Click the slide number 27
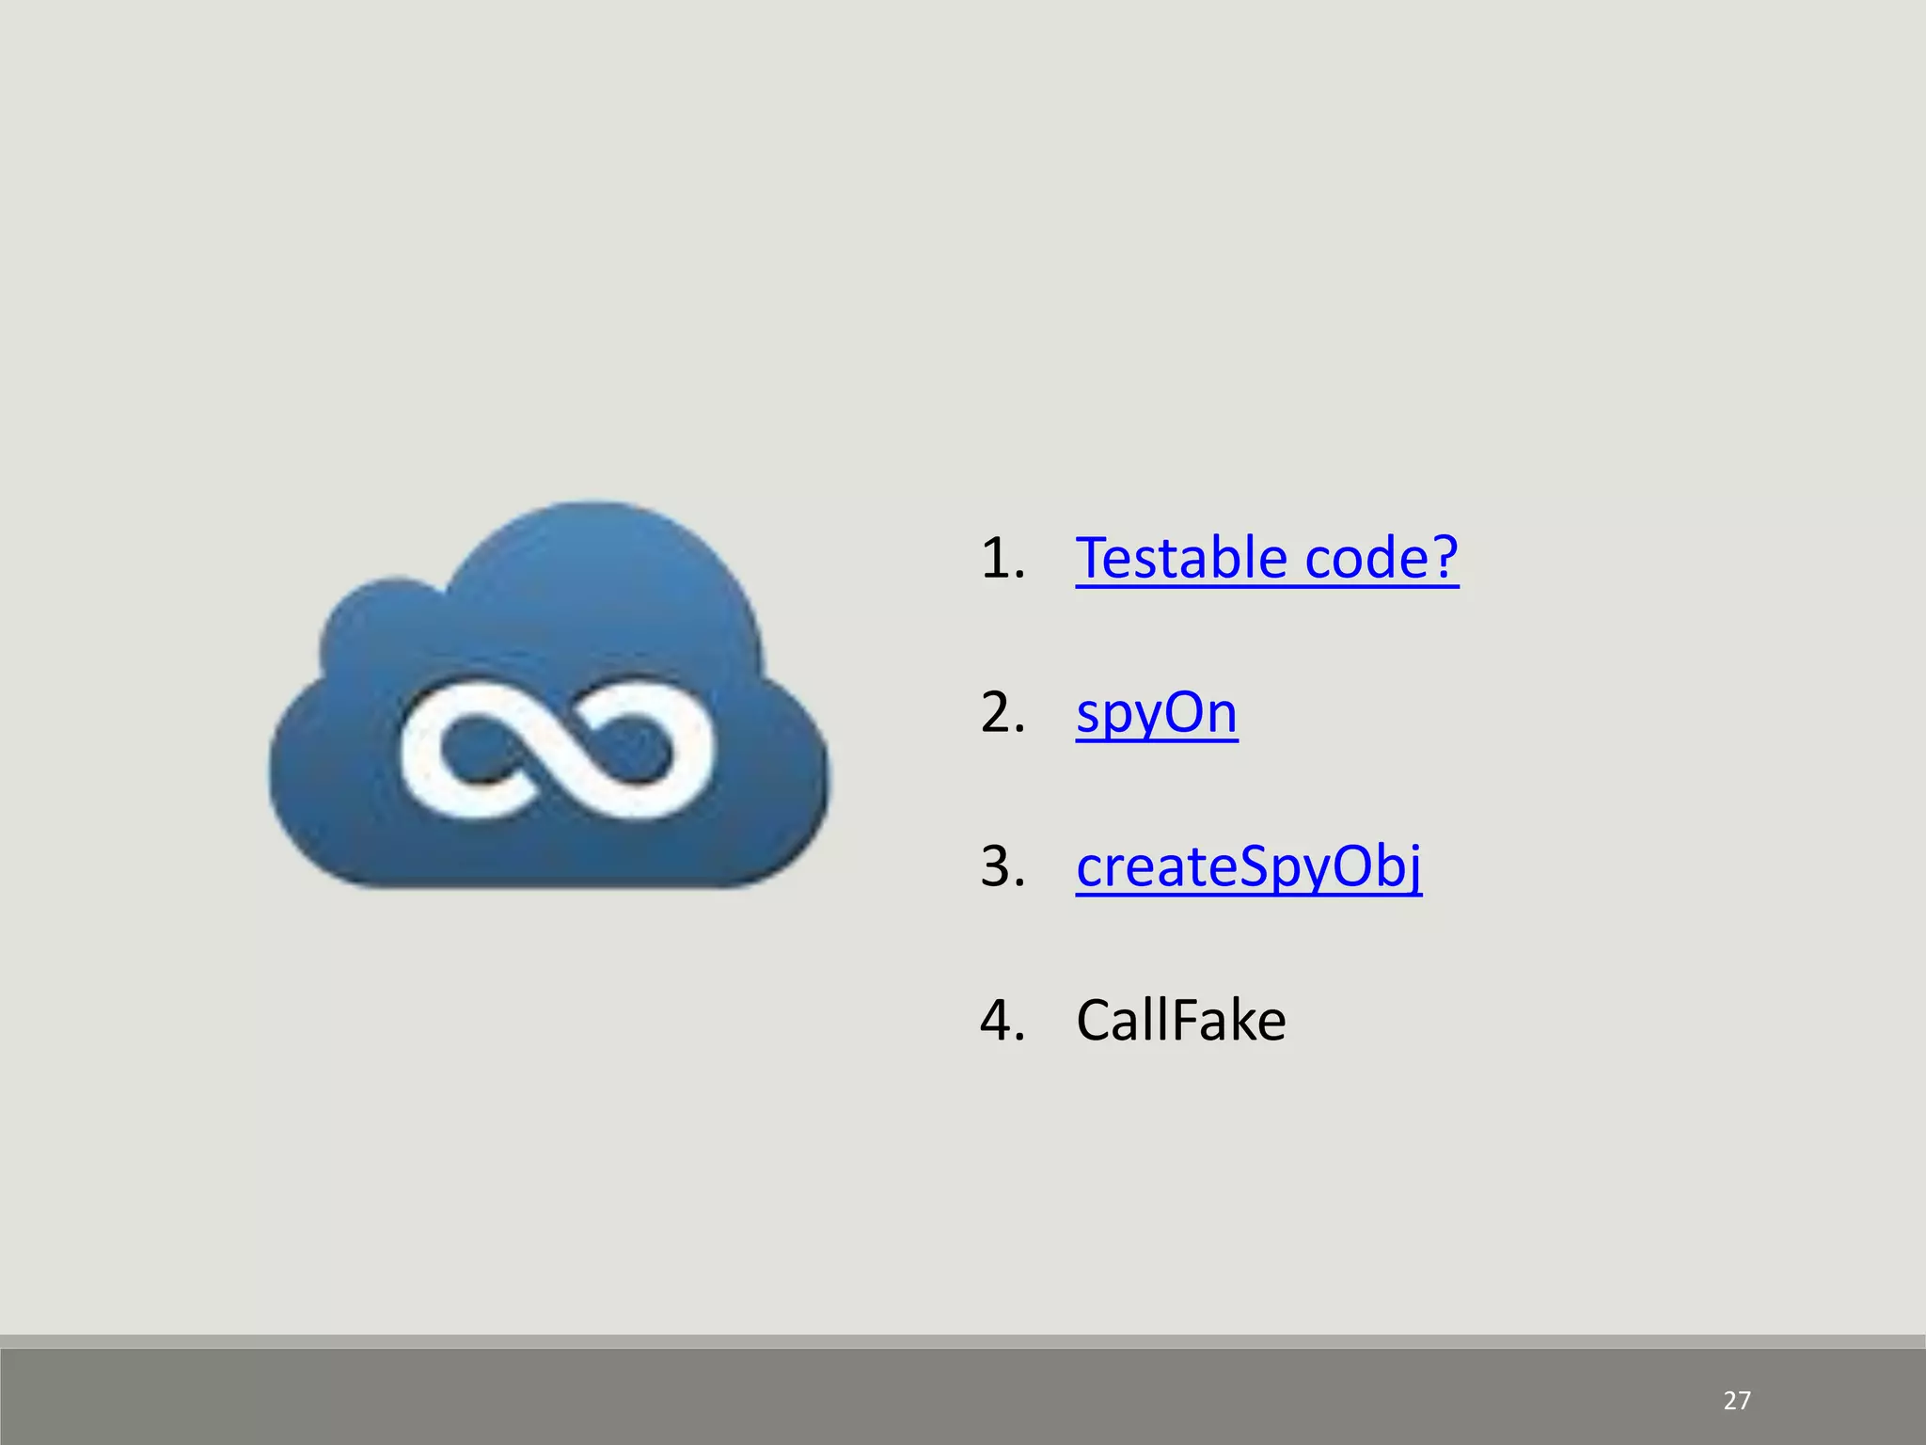 tap(1737, 1401)
